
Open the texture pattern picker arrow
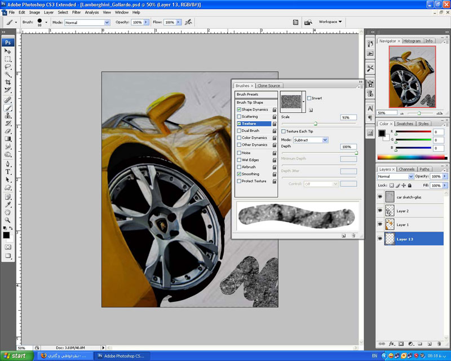[303, 102]
